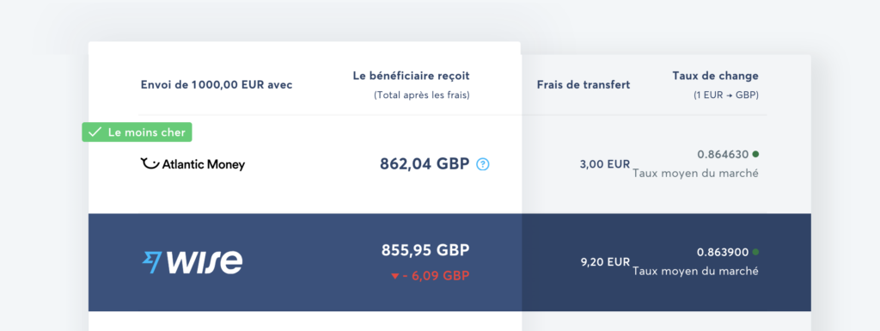Click the Taux de change column header

coord(716,76)
